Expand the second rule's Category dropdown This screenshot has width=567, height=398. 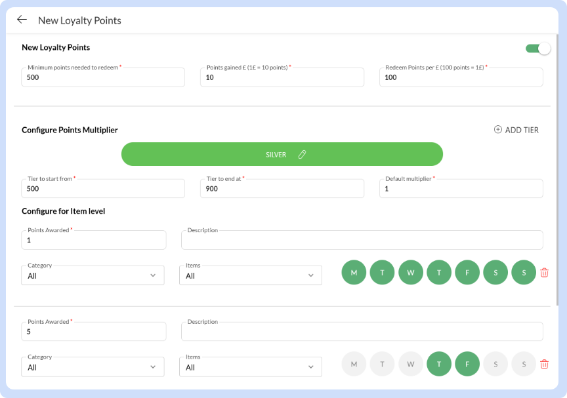(93, 367)
